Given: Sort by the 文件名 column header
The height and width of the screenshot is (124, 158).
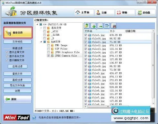Looking at the screenshot, I should (96, 31).
